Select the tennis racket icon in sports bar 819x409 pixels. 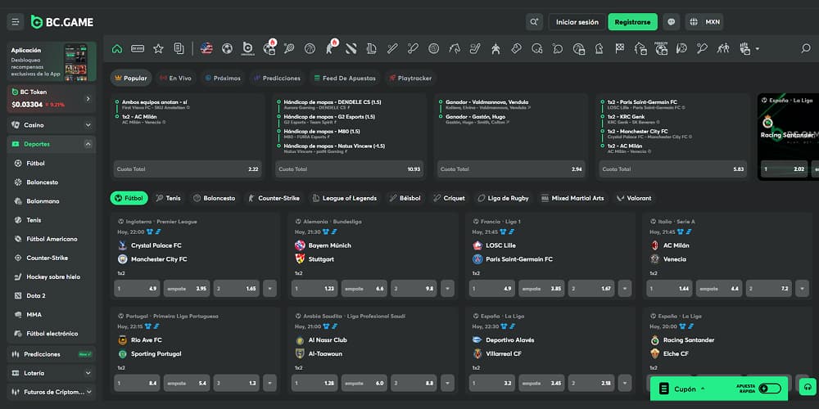tap(289, 48)
